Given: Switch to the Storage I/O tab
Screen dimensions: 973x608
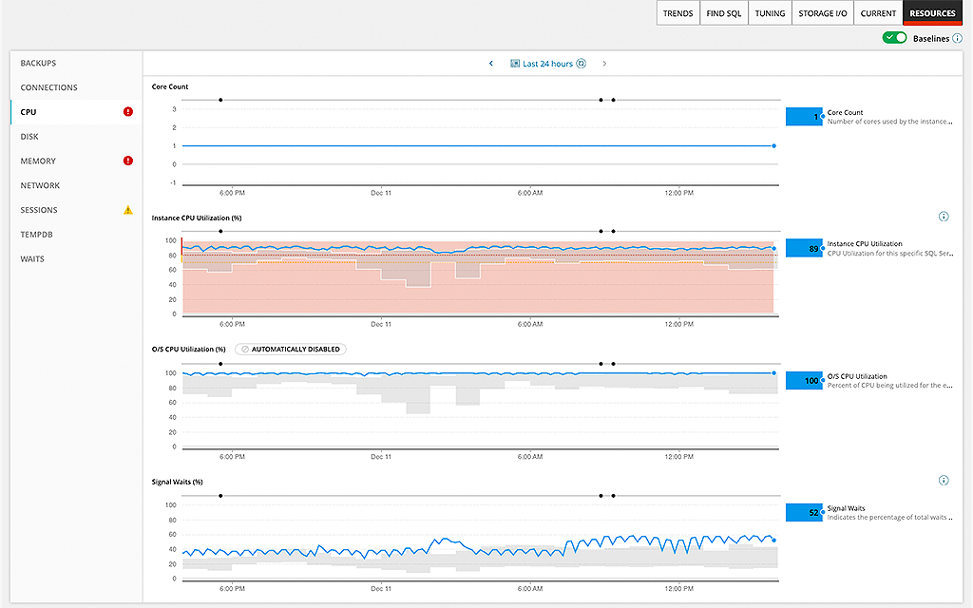Looking at the screenshot, I should click(821, 12).
